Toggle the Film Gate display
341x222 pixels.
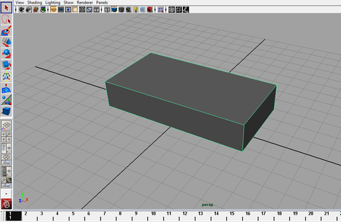click(61, 10)
